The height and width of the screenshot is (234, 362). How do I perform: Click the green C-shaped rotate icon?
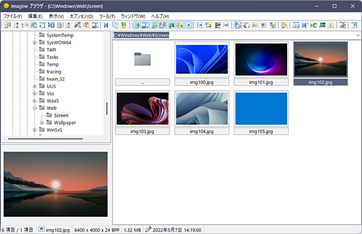click(x=314, y=25)
